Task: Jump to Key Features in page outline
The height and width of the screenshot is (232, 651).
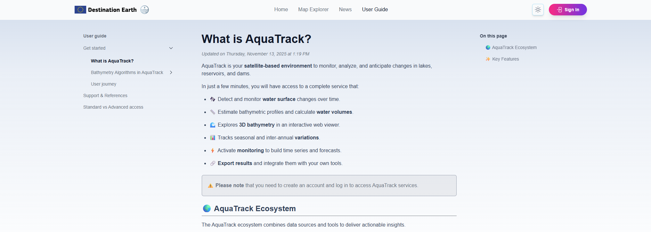Action: [505, 59]
